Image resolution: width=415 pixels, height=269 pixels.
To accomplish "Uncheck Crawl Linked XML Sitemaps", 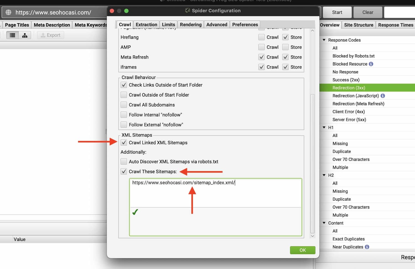I will point(124,143).
